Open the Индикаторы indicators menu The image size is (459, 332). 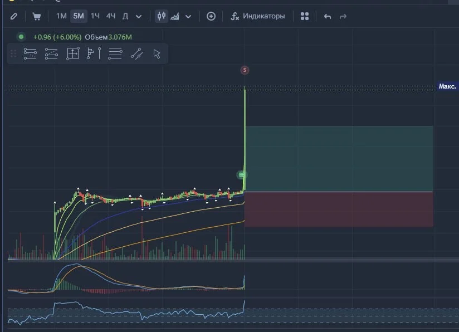(258, 16)
